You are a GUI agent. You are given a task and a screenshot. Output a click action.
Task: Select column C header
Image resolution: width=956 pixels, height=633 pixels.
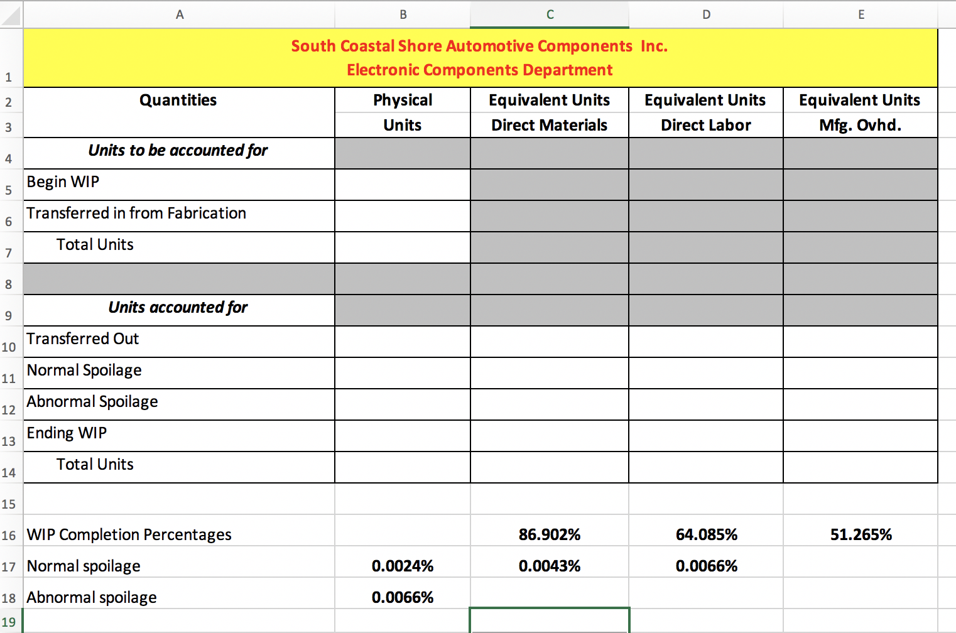(x=549, y=14)
